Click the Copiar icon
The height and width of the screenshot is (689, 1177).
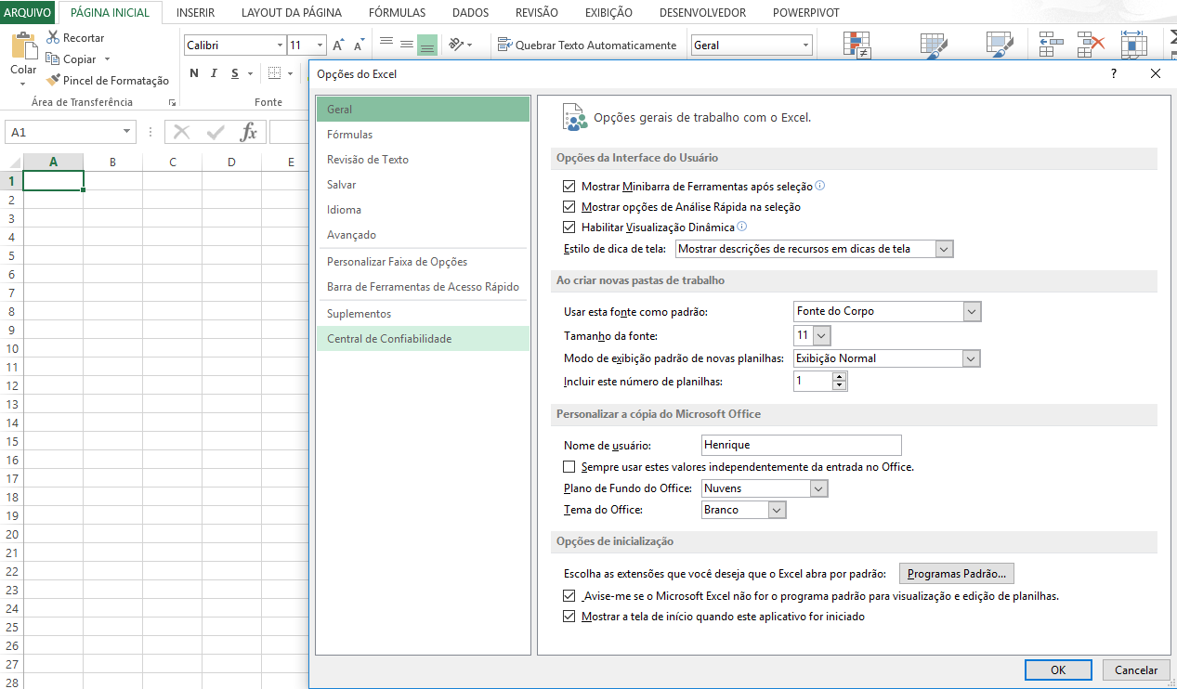(x=53, y=59)
